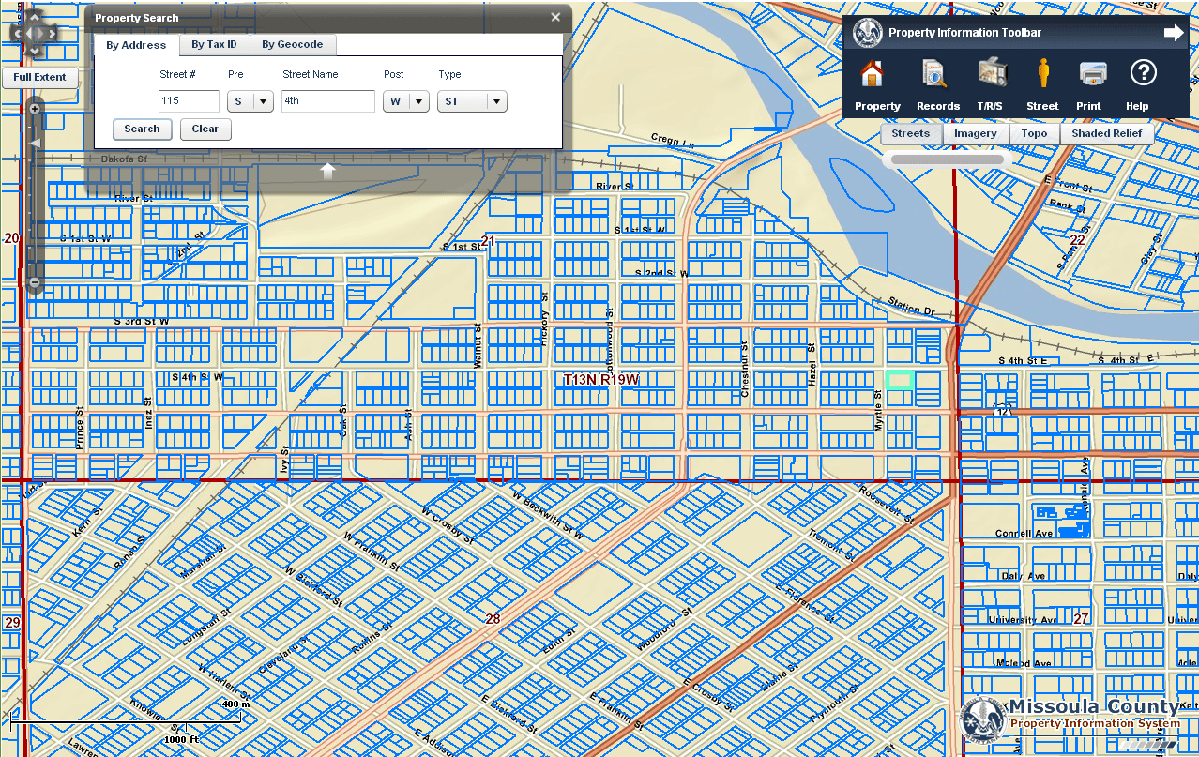Click the highlighted parcel near Myrtle St
This screenshot has height=757, width=1199.
point(900,380)
